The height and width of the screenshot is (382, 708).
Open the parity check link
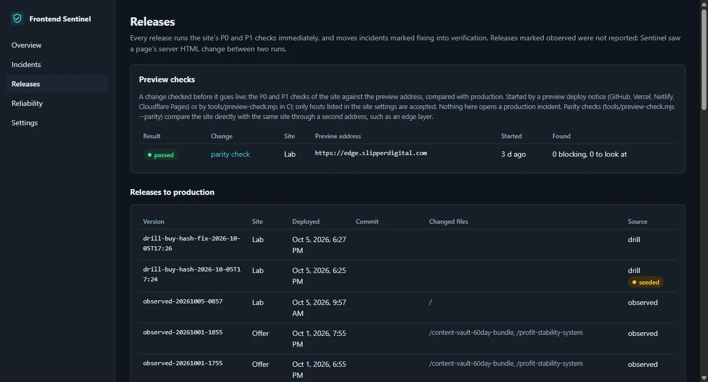point(230,155)
